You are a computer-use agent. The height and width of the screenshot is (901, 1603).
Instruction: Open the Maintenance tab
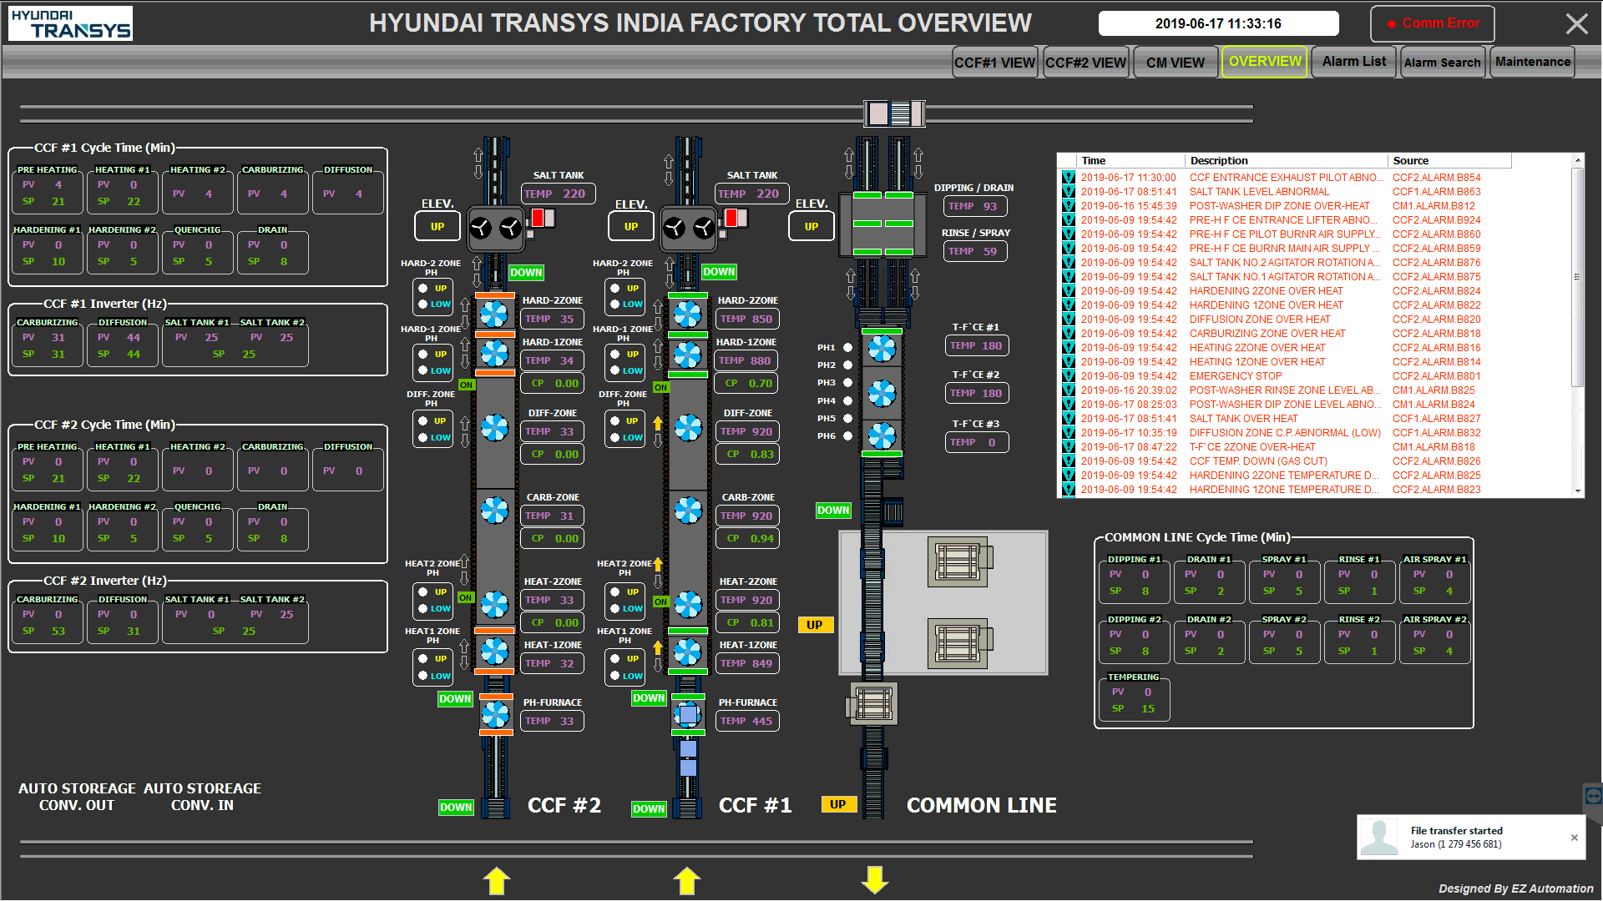[x=1532, y=62]
